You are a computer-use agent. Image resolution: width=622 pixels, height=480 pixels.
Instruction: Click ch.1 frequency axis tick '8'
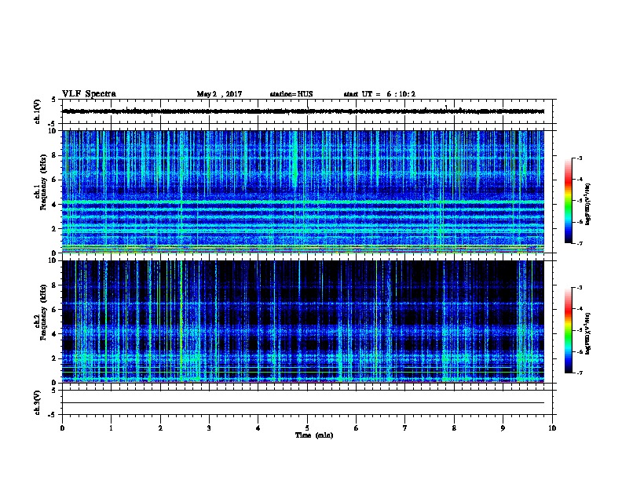pos(55,155)
